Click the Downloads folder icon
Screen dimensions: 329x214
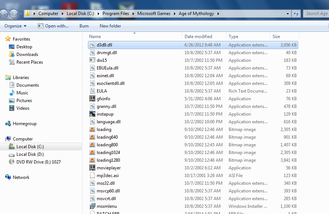(12, 54)
